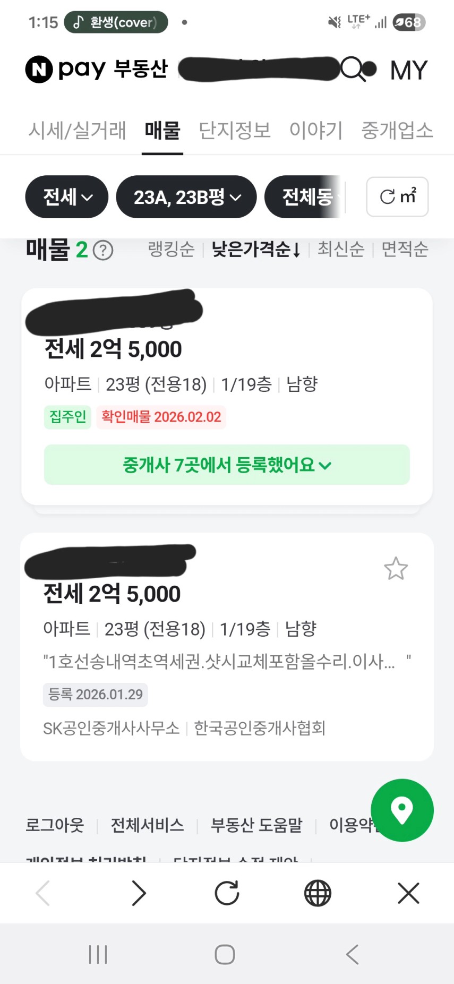Open the 전세 deal type dropdown

click(x=67, y=197)
